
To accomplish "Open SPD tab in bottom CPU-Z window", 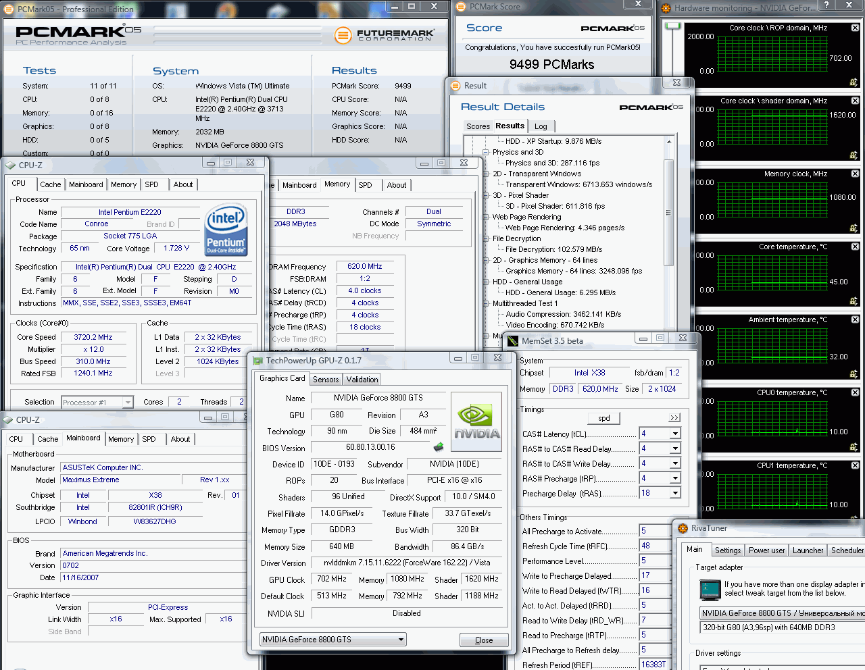I will pyautogui.click(x=149, y=439).
